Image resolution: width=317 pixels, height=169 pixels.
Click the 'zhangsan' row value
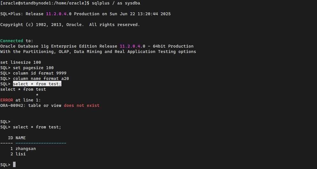click(x=26, y=148)
